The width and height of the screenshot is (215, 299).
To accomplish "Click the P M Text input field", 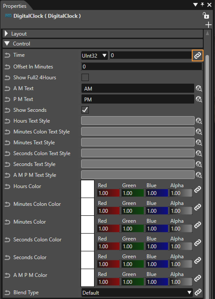I will [137, 99].
